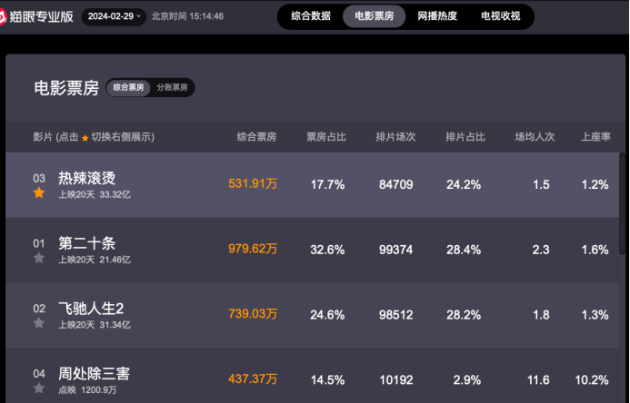Click the vertical scrollbar on the table
Screen dimensions: 630x403
point(622,203)
